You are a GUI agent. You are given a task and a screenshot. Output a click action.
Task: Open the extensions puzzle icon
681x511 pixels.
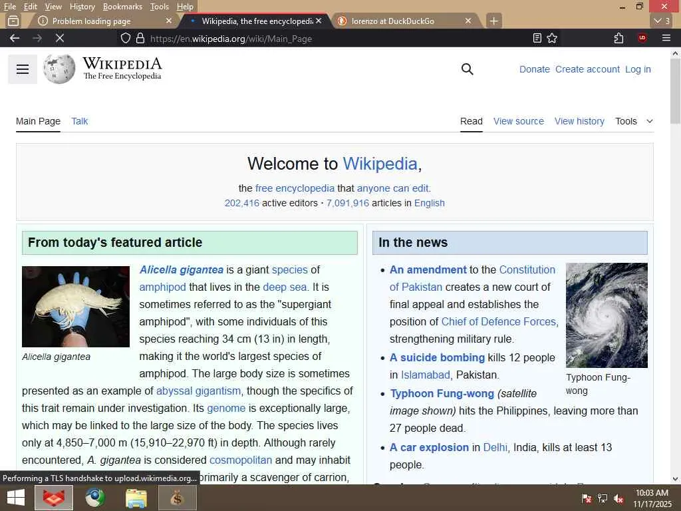click(618, 38)
